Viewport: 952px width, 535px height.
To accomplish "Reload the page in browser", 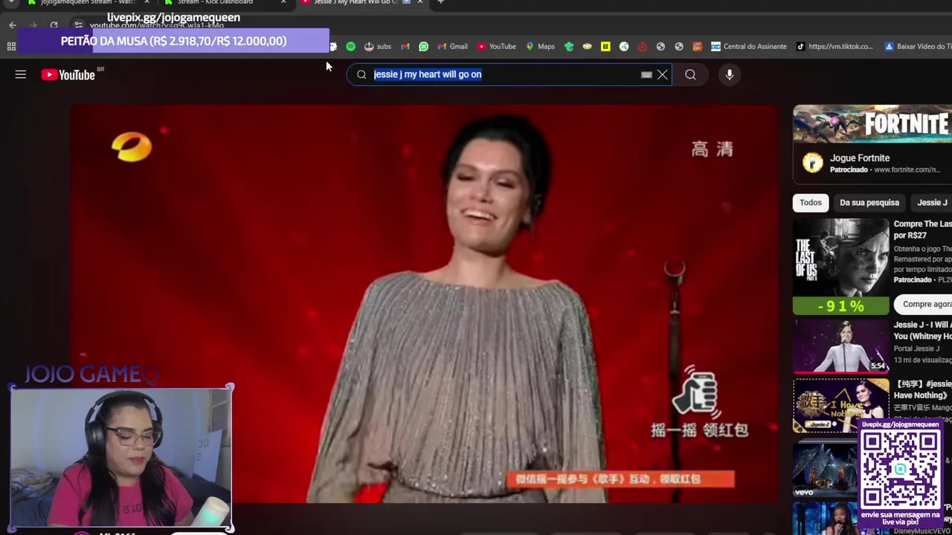I will pyautogui.click(x=54, y=25).
